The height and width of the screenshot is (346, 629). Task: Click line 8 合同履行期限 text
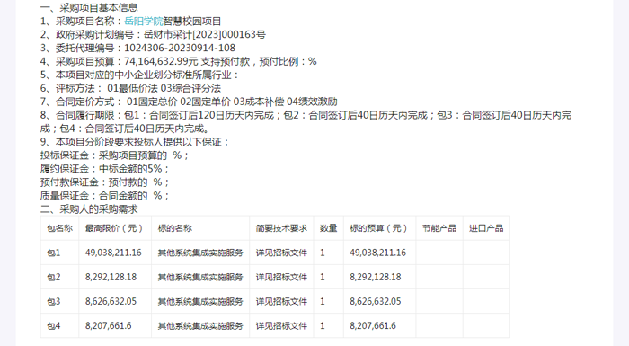point(306,121)
